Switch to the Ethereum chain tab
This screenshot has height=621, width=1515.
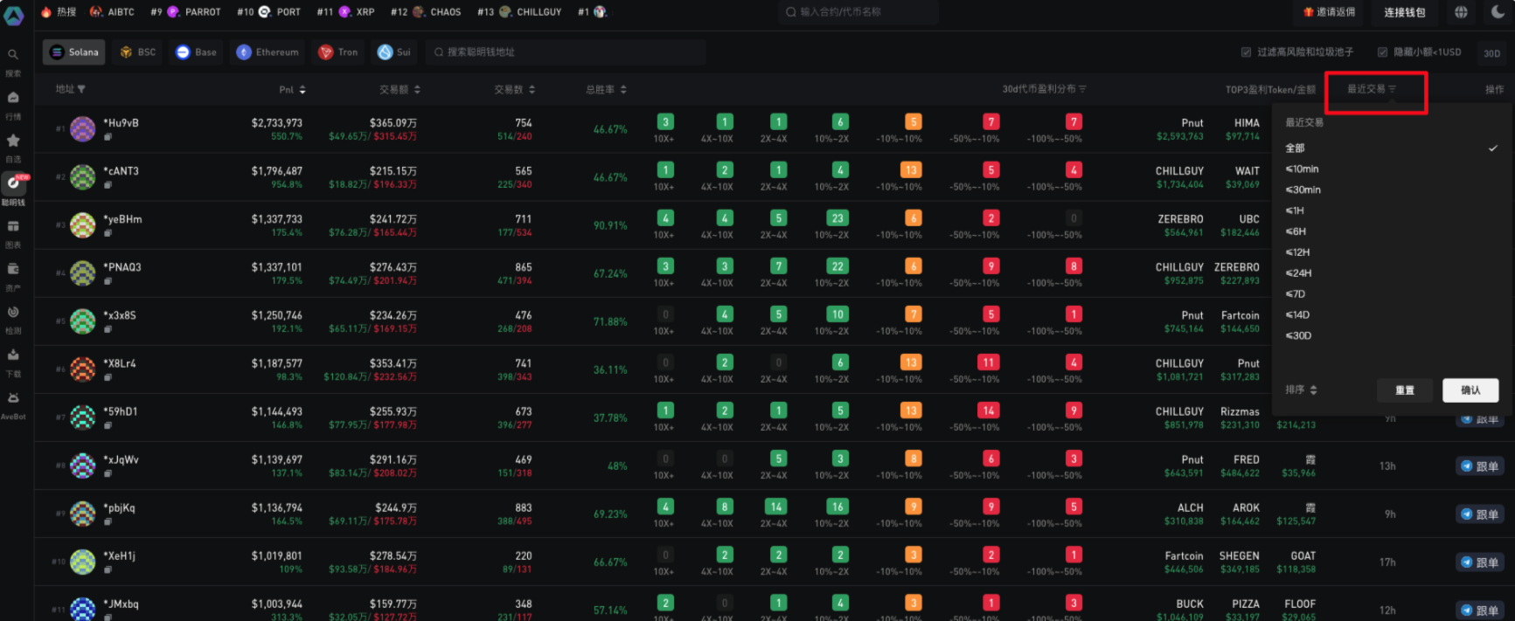click(268, 52)
